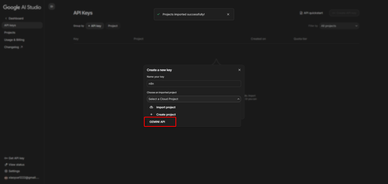The image size is (388, 184).
Task: Click the Import project cloud icon
Action: point(152,107)
